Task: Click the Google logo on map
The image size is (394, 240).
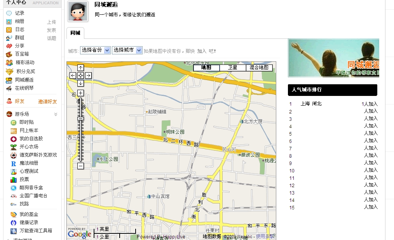Action: click(79, 234)
